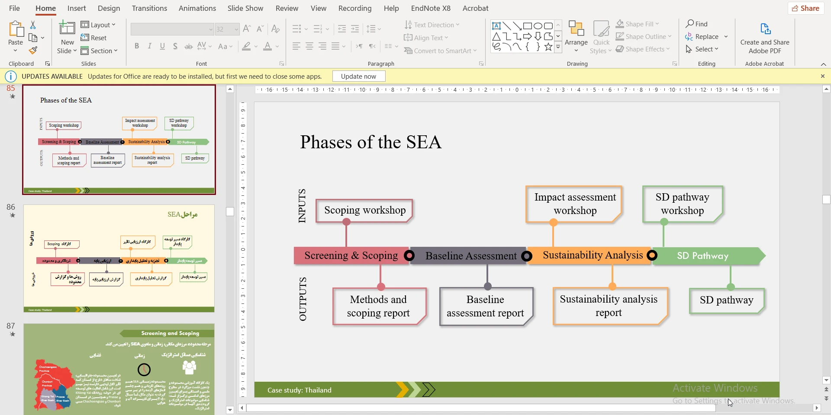
Task: Click the New Slide icon
Action: (67, 29)
